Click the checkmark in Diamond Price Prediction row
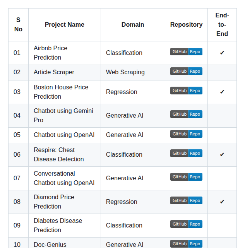Viewport: 245px width, 248px height. (222, 202)
